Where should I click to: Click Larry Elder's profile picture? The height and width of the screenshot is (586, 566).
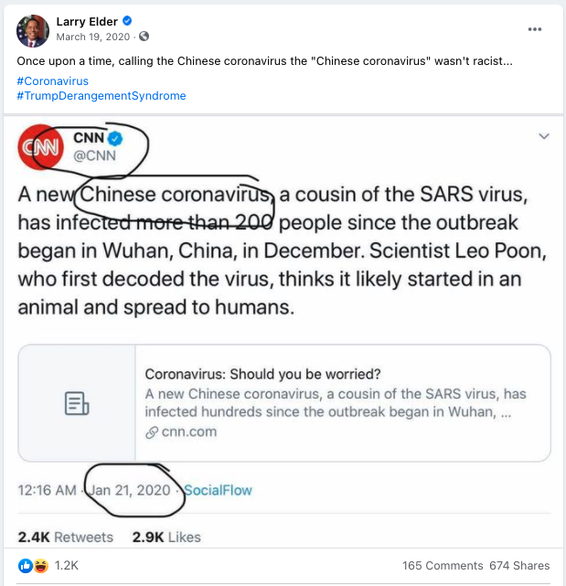click(32, 30)
